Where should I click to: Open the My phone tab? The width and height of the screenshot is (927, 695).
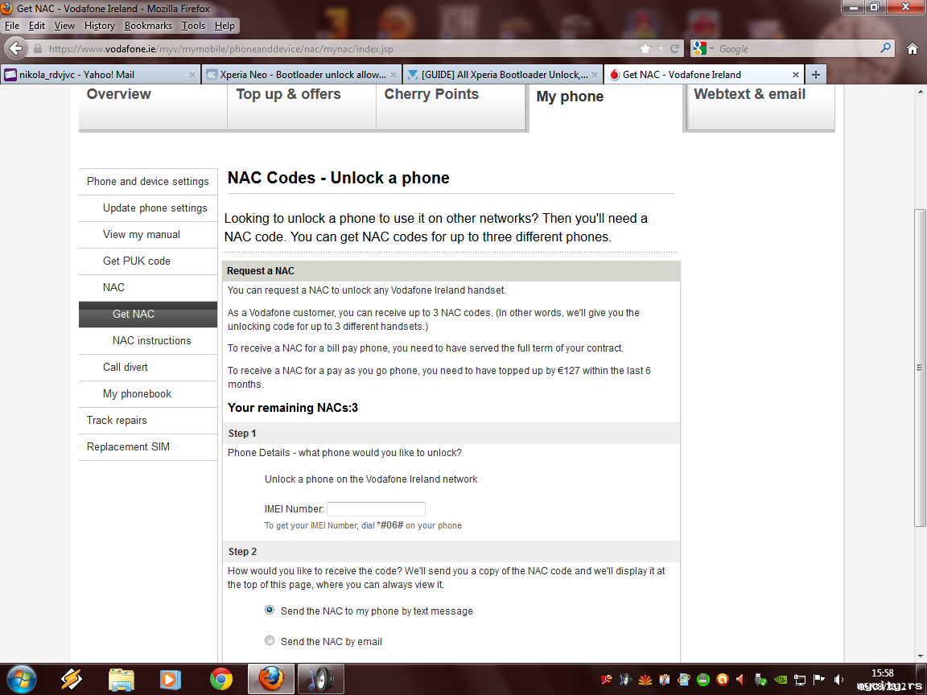(606, 108)
